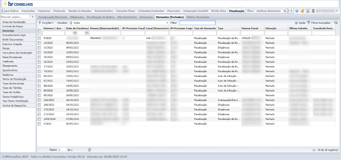Check the row checkbox for 35/2023
The width and height of the screenshot is (341, 160).
[x=39, y=57]
